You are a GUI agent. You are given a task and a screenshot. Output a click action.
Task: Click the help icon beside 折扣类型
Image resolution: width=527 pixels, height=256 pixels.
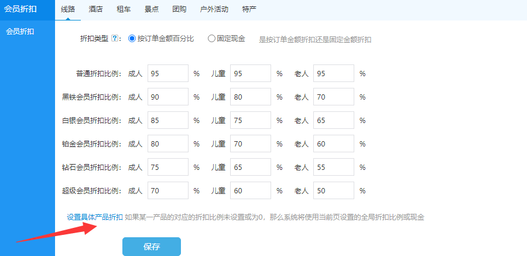pyautogui.click(x=115, y=39)
